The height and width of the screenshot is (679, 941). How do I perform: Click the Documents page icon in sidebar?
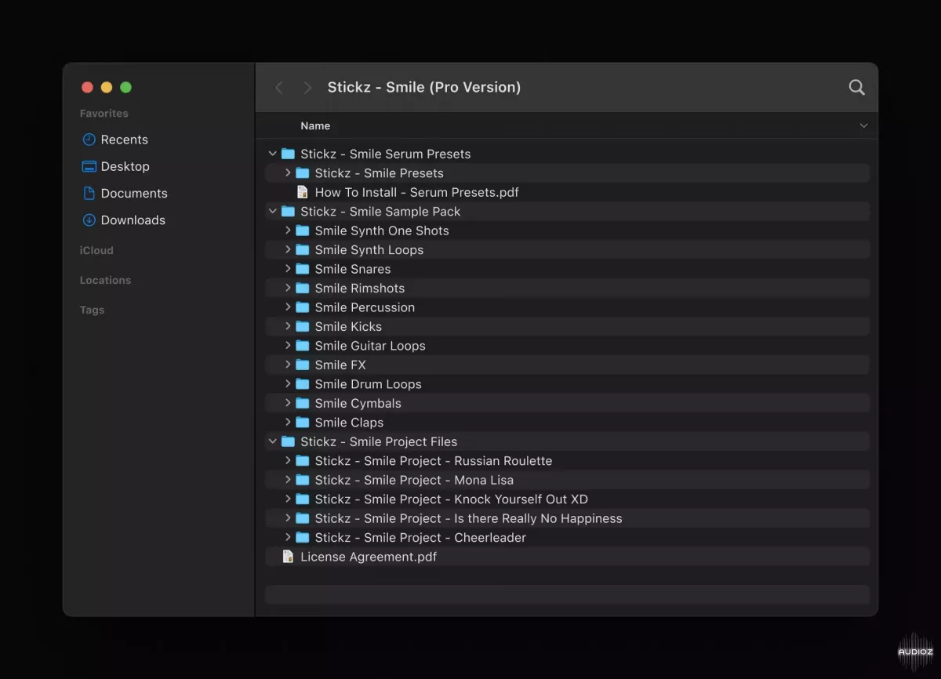[x=89, y=193]
